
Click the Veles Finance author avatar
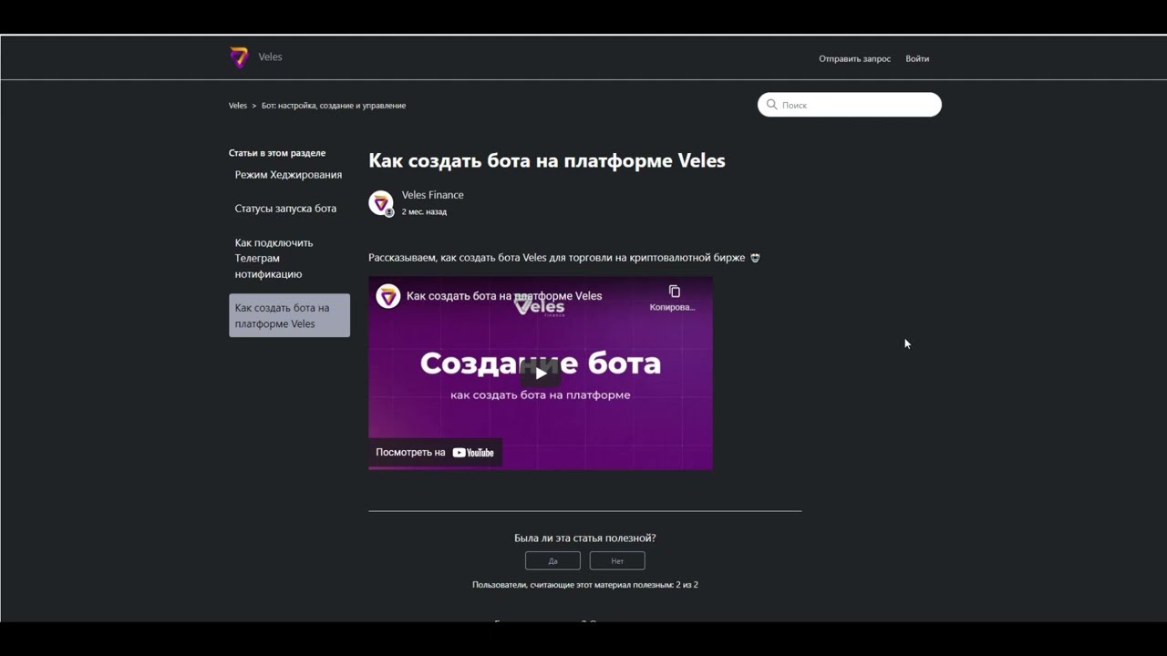(x=381, y=203)
